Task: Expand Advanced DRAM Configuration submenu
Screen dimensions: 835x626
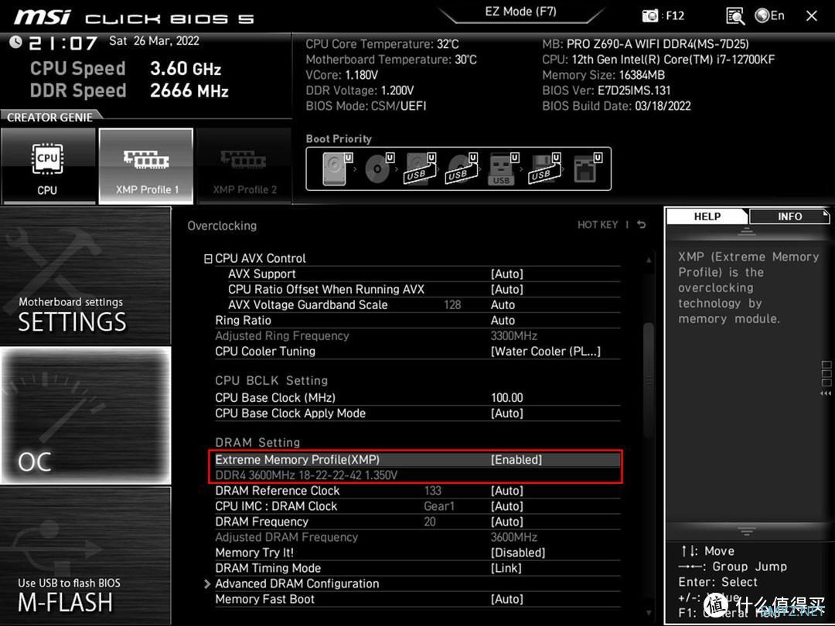Action: point(297,583)
